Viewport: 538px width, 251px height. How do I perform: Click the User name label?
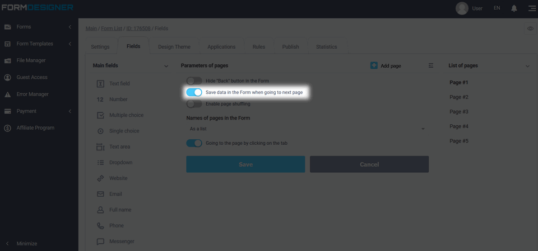click(477, 8)
